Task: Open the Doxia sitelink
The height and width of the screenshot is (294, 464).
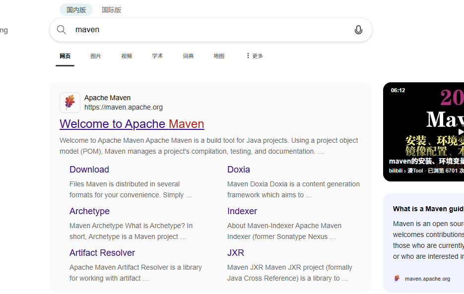Action: 239,170
